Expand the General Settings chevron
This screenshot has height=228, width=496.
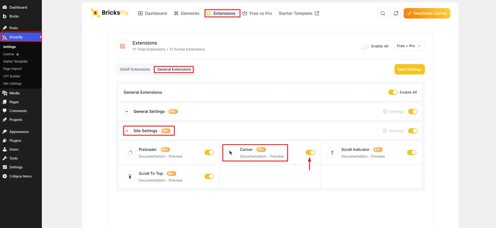click(127, 112)
